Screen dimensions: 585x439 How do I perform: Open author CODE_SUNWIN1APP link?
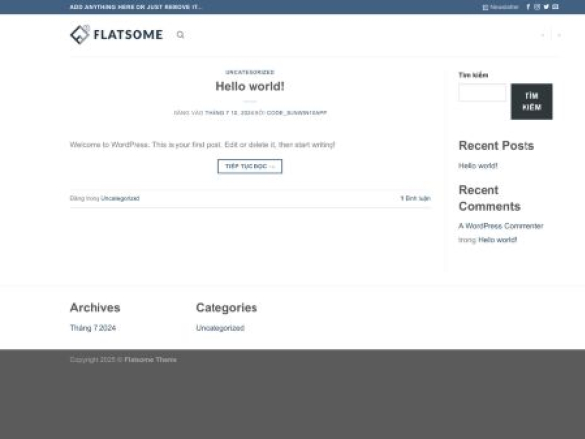point(296,113)
